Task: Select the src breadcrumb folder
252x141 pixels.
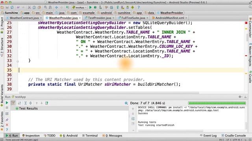Action: (x=36, y=13)
